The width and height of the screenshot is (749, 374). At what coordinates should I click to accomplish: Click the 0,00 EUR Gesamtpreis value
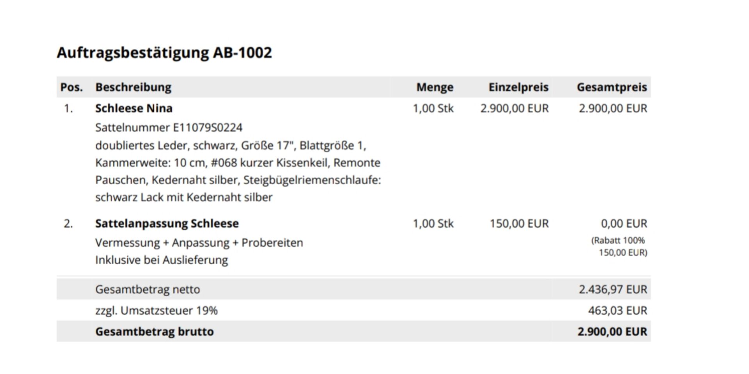pyautogui.click(x=624, y=223)
